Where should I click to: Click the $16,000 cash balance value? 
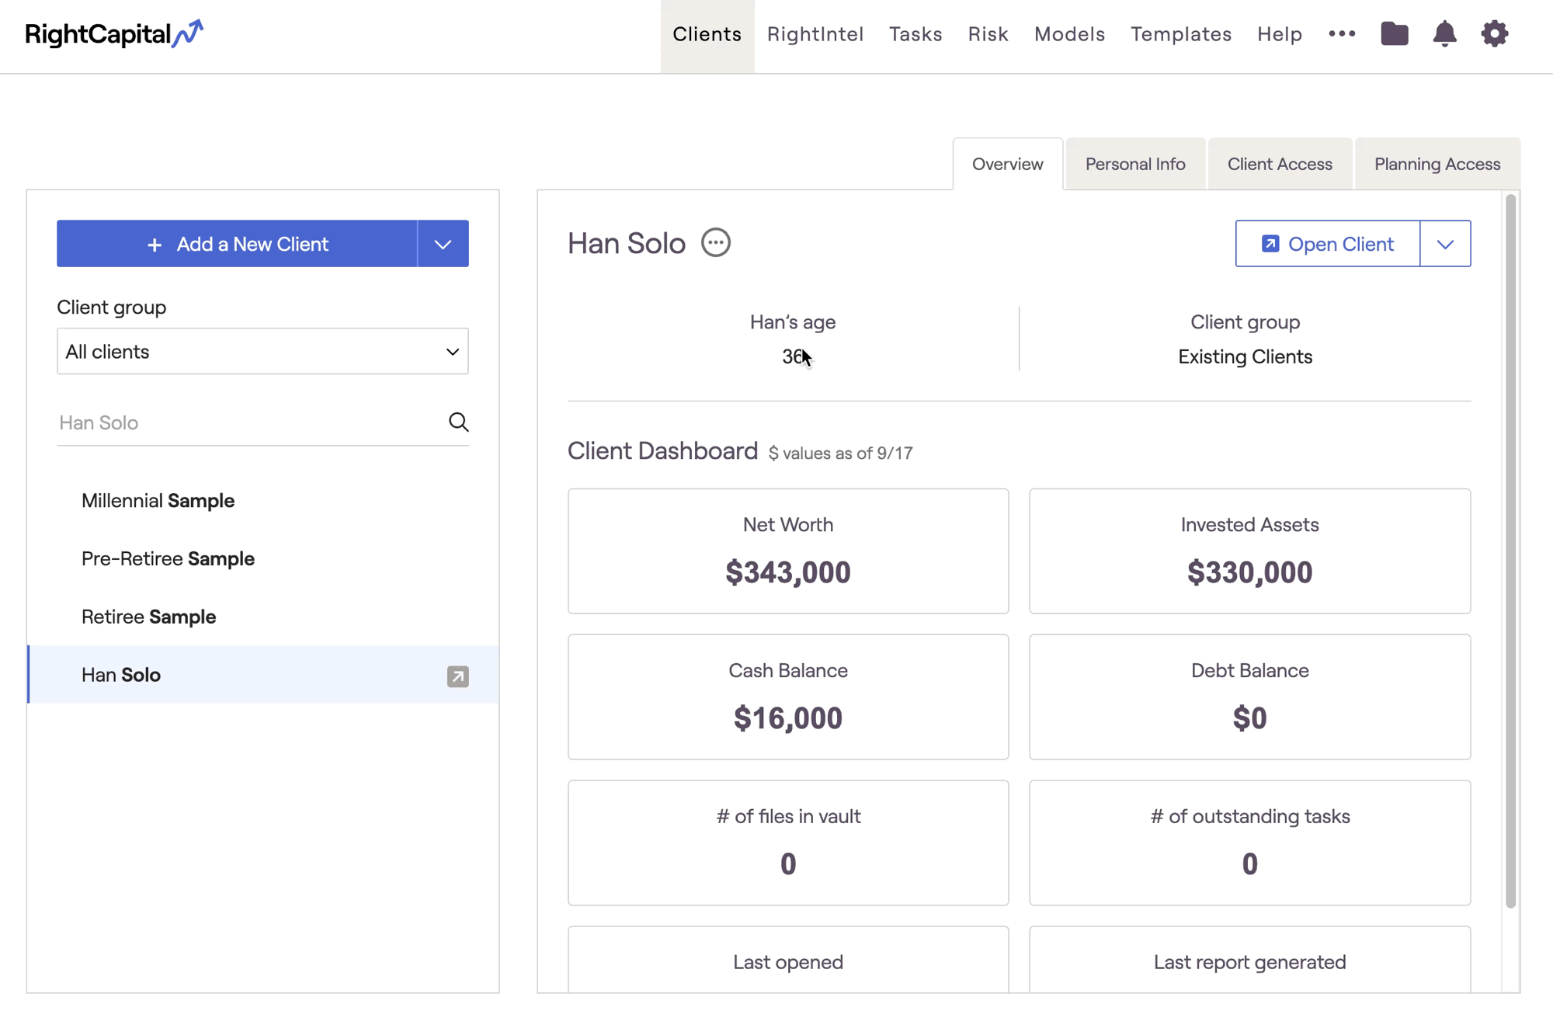point(788,719)
